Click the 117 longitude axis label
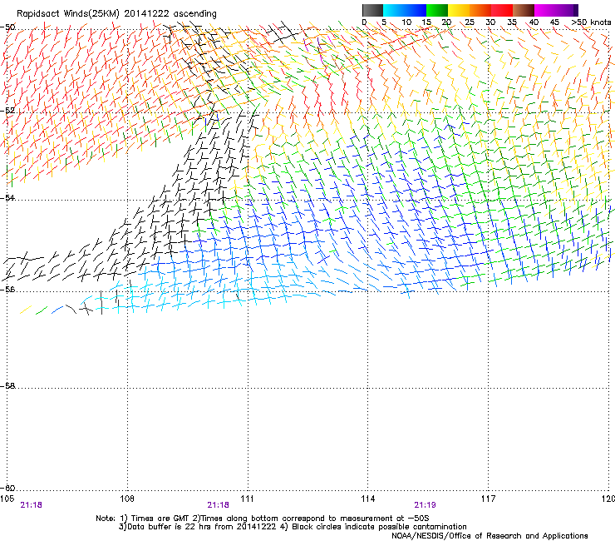The width and height of the screenshot is (615, 541). point(488,499)
